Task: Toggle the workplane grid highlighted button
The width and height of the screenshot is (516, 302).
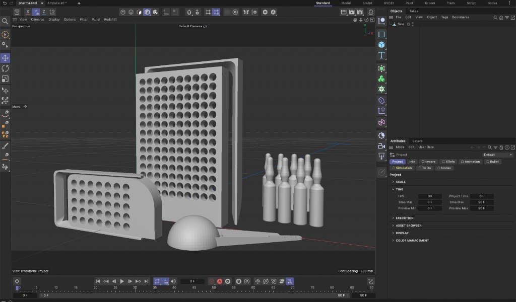Action: (216, 12)
